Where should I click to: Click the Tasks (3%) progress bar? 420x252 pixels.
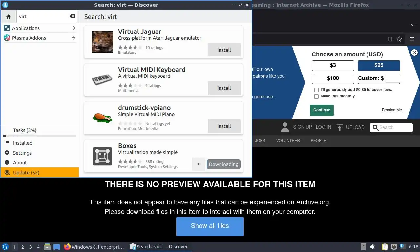coord(40,136)
